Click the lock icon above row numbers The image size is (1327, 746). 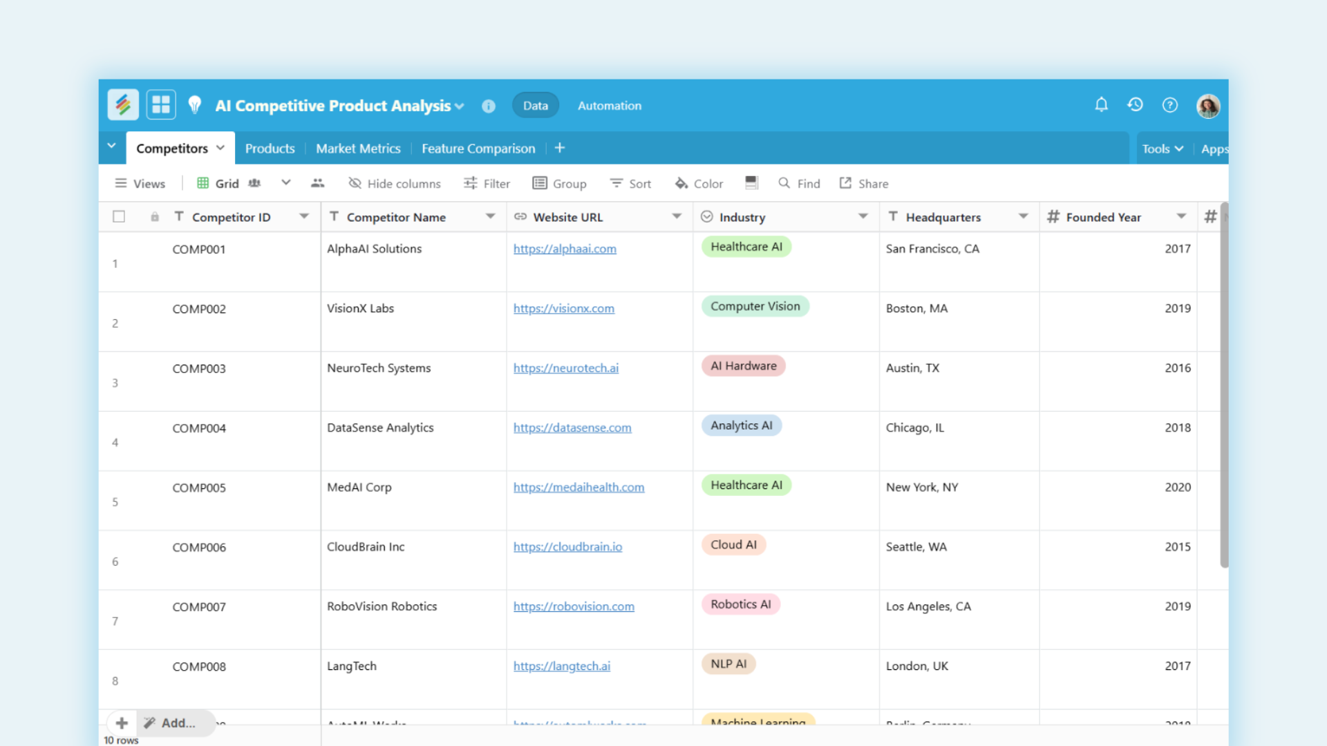(155, 216)
